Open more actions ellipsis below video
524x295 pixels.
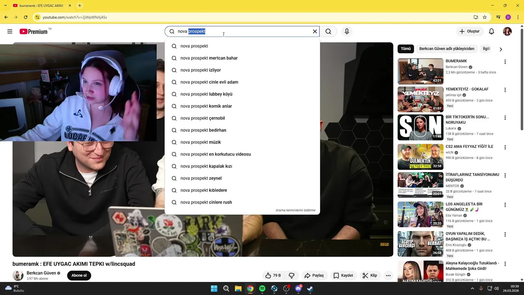point(388,275)
